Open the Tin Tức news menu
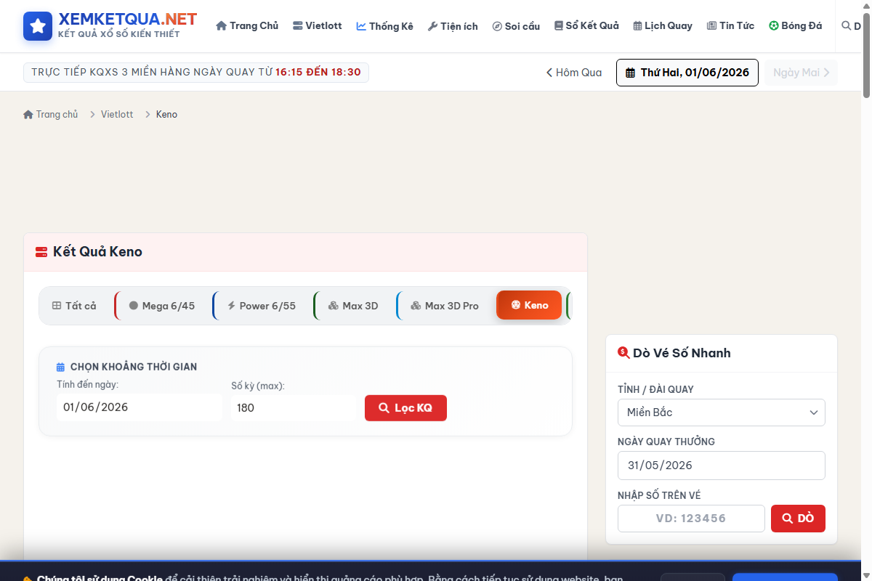Viewport: 872px width, 581px height. (x=730, y=25)
